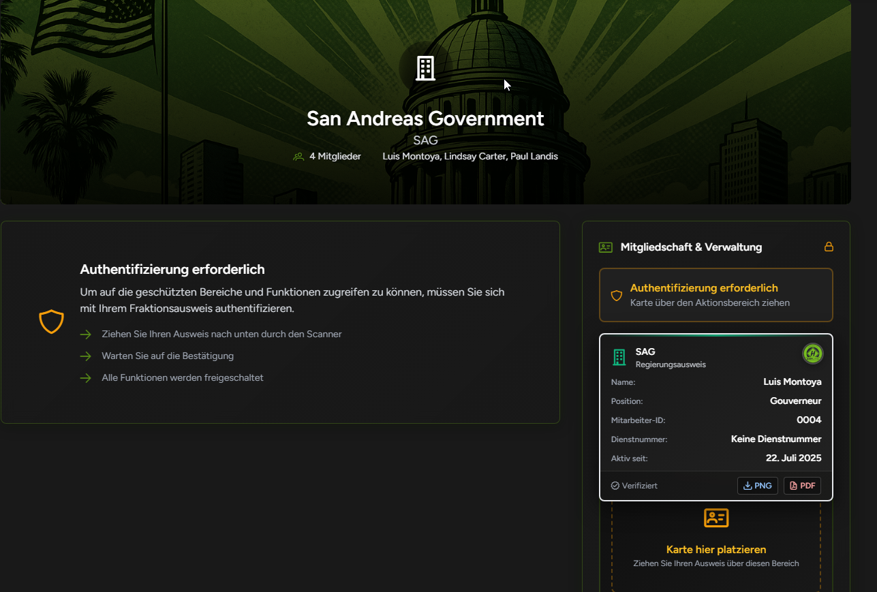Click the orange card icon in the drop zone

[716, 518]
